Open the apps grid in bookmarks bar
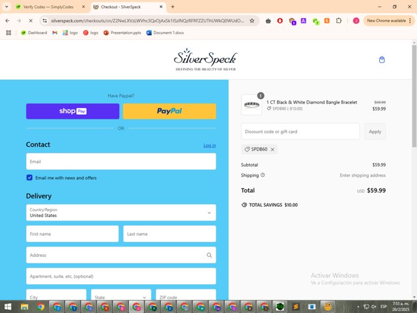This screenshot has width=417, height=313. (8, 33)
